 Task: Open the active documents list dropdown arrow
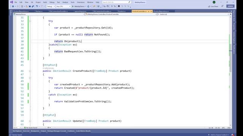[x=229, y=11]
